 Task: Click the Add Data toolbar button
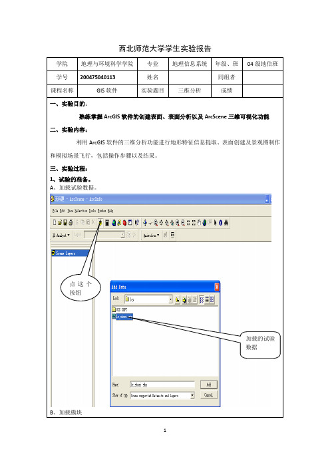coord(100,222)
